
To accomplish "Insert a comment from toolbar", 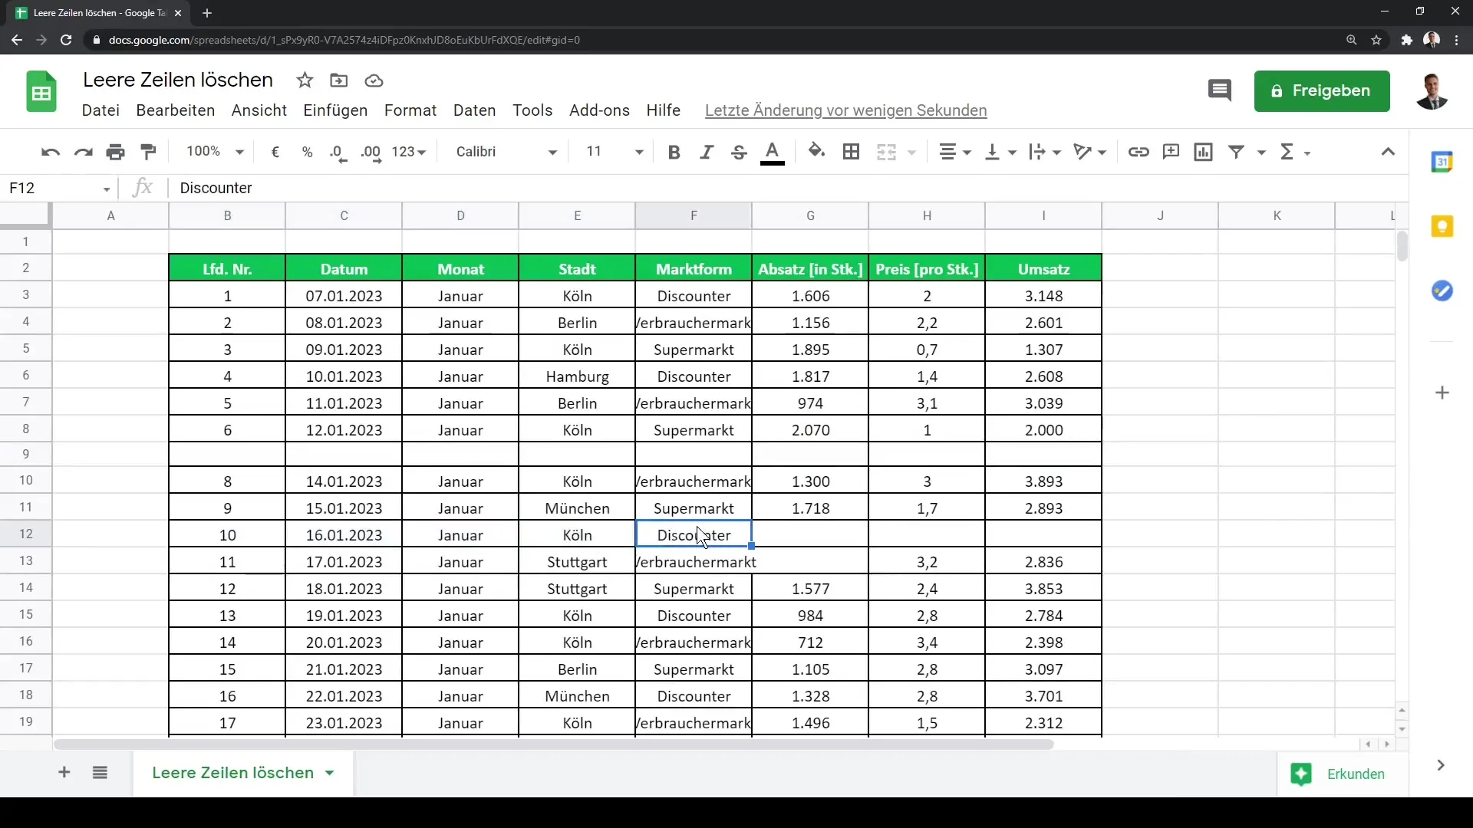I will [1171, 152].
